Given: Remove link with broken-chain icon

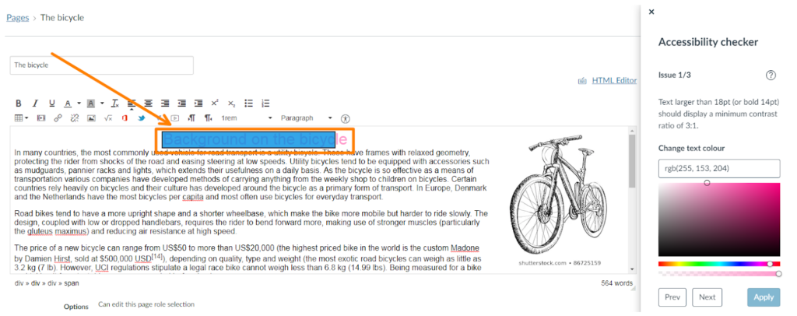Looking at the screenshot, I should click(x=74, y=118).
